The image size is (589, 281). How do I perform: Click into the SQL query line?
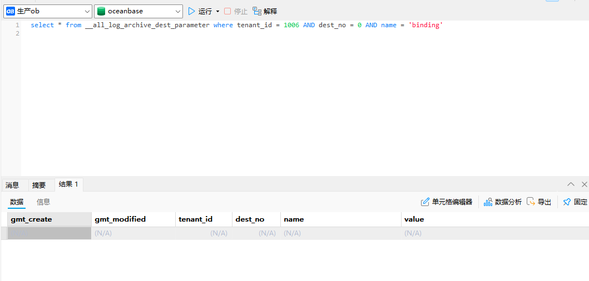tap(236, 25)
